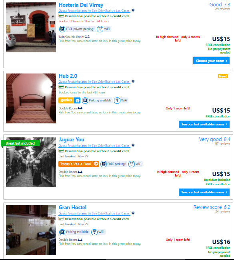Open Guest favourite area link under Gran Hostel
The width and height of the screenshot is (234, 260).
94,213
